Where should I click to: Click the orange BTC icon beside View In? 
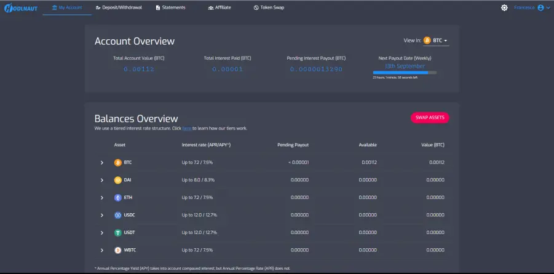(x=427, y=41)
